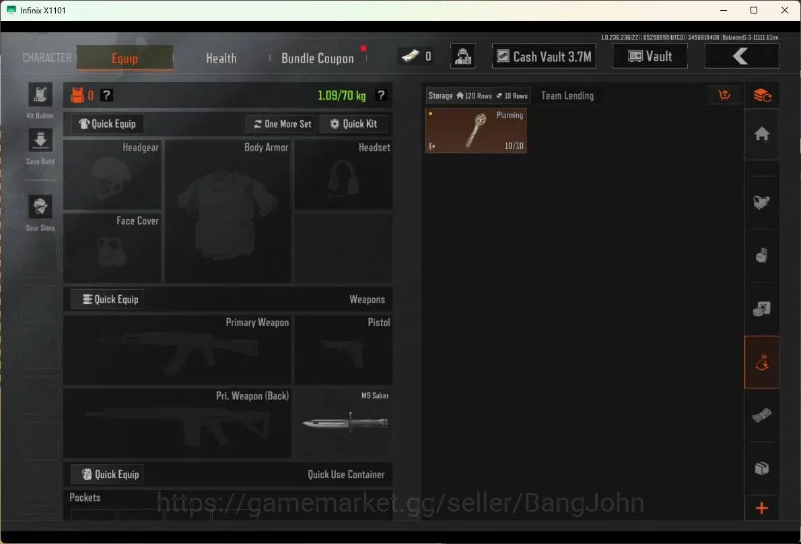Open the Bundle Coupon tab
The image size is (801, 544).
[x=317, y=59]
